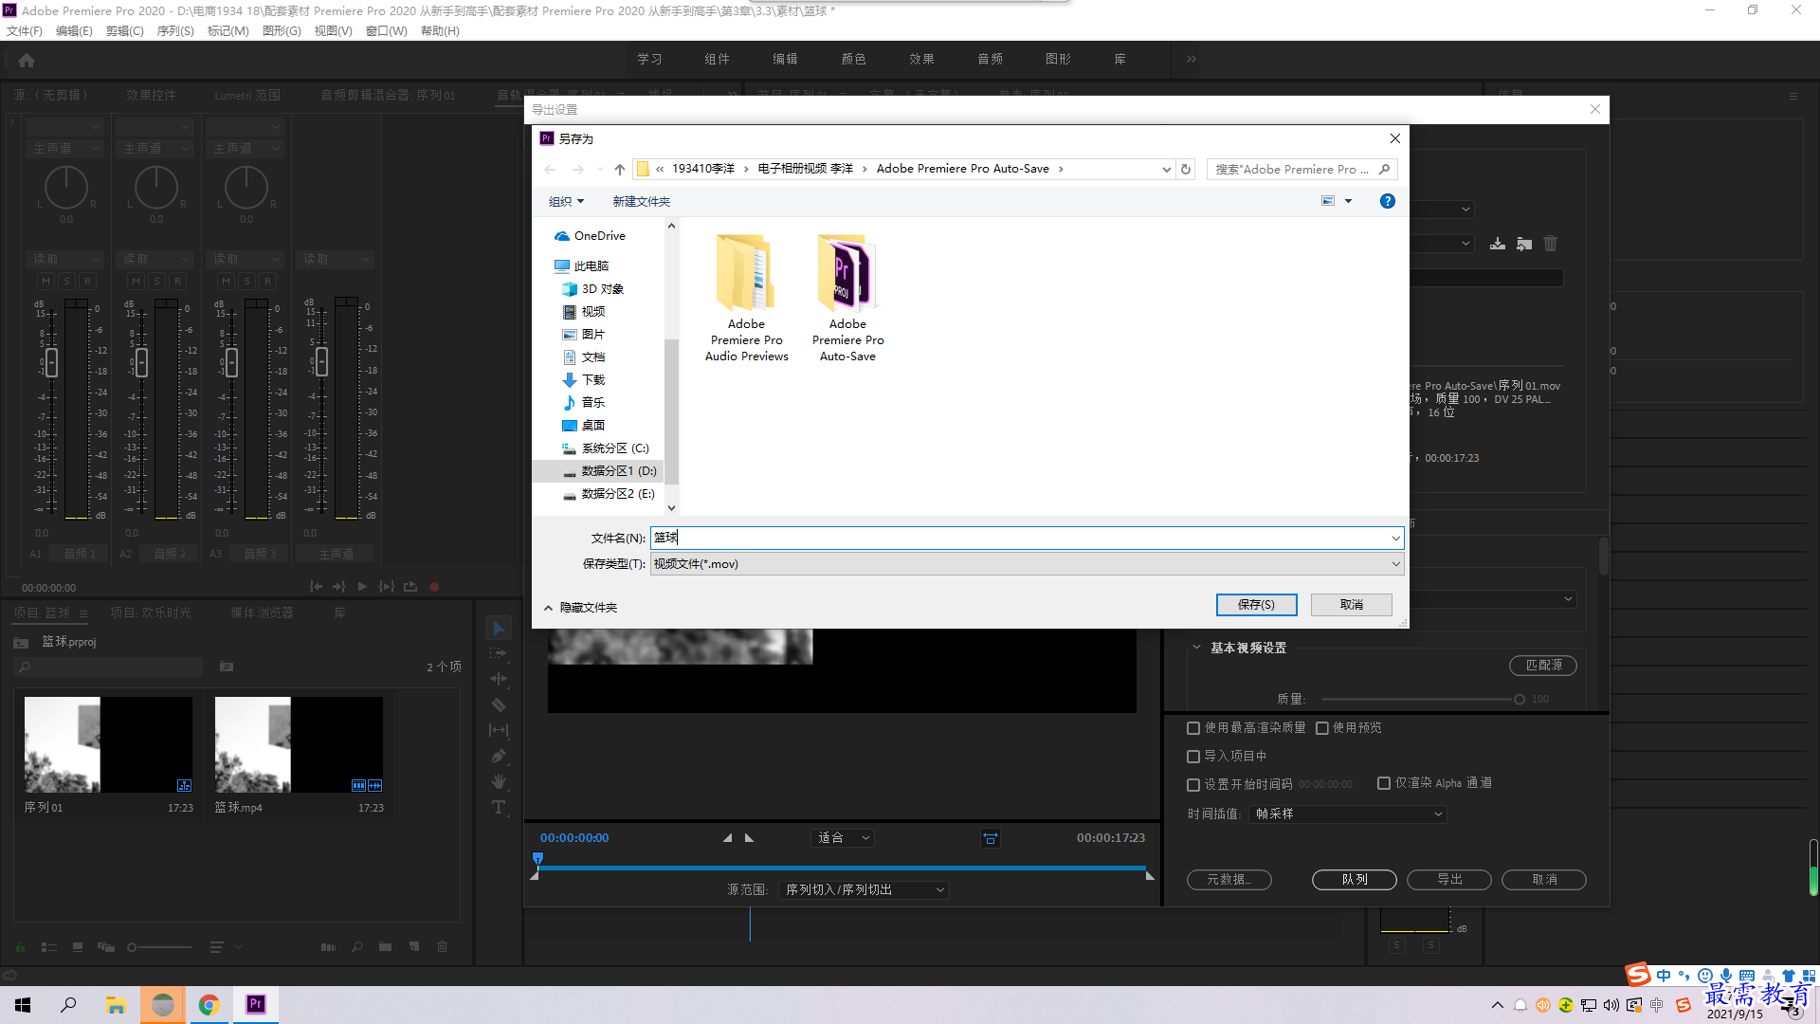Open address bar history dropdown
Viewport: 1820px width, 1024px height.
[1166, 170]
